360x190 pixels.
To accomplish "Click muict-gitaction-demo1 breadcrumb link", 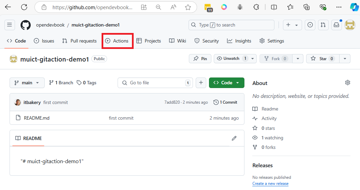I will click(95, 25).
